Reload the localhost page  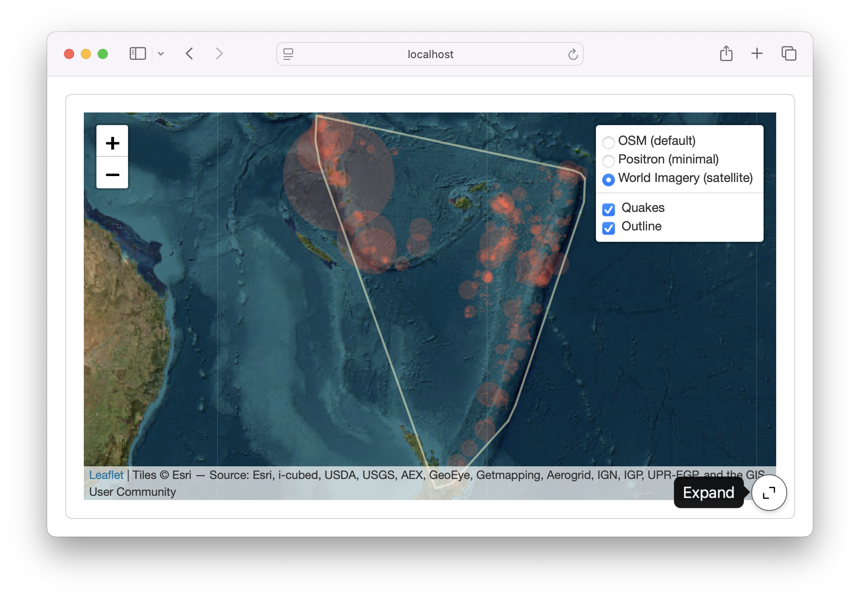(573, 54)
